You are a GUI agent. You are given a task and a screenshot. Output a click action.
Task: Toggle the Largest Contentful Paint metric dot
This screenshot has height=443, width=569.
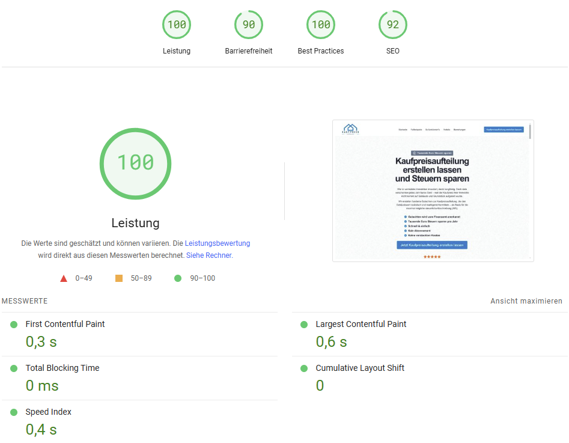[x=304, y=323]
